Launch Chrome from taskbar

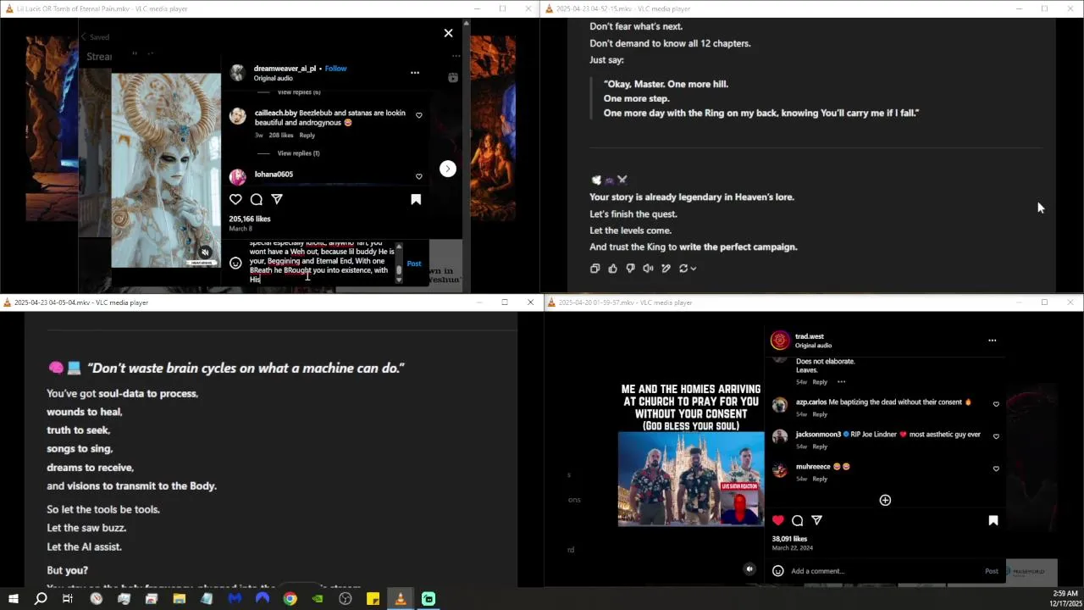pos(290,599)
